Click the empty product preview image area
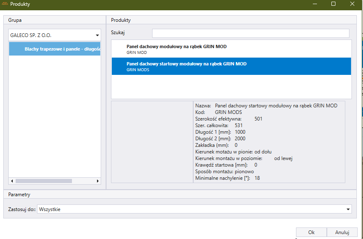This screenshot has height=239, width=363. [x=152, y=142]
